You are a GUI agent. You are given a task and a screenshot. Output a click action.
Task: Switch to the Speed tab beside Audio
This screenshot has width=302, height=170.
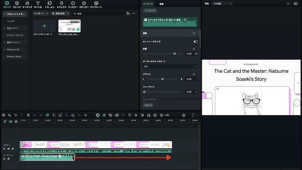coord(161,4)
